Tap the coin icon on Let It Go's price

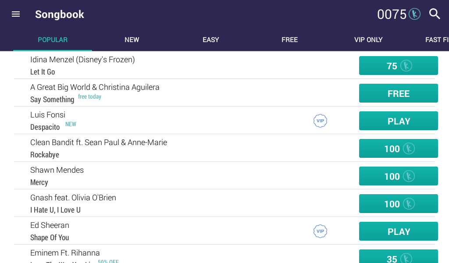pyautogui.click(x=406, y=66)
